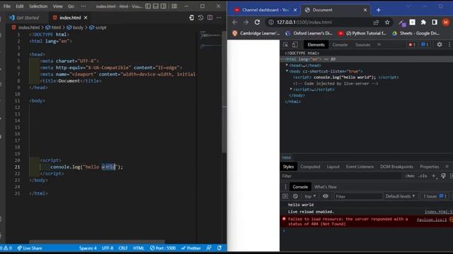
Task: Toggle the browser side panel
Action: [x=435, y=22]
